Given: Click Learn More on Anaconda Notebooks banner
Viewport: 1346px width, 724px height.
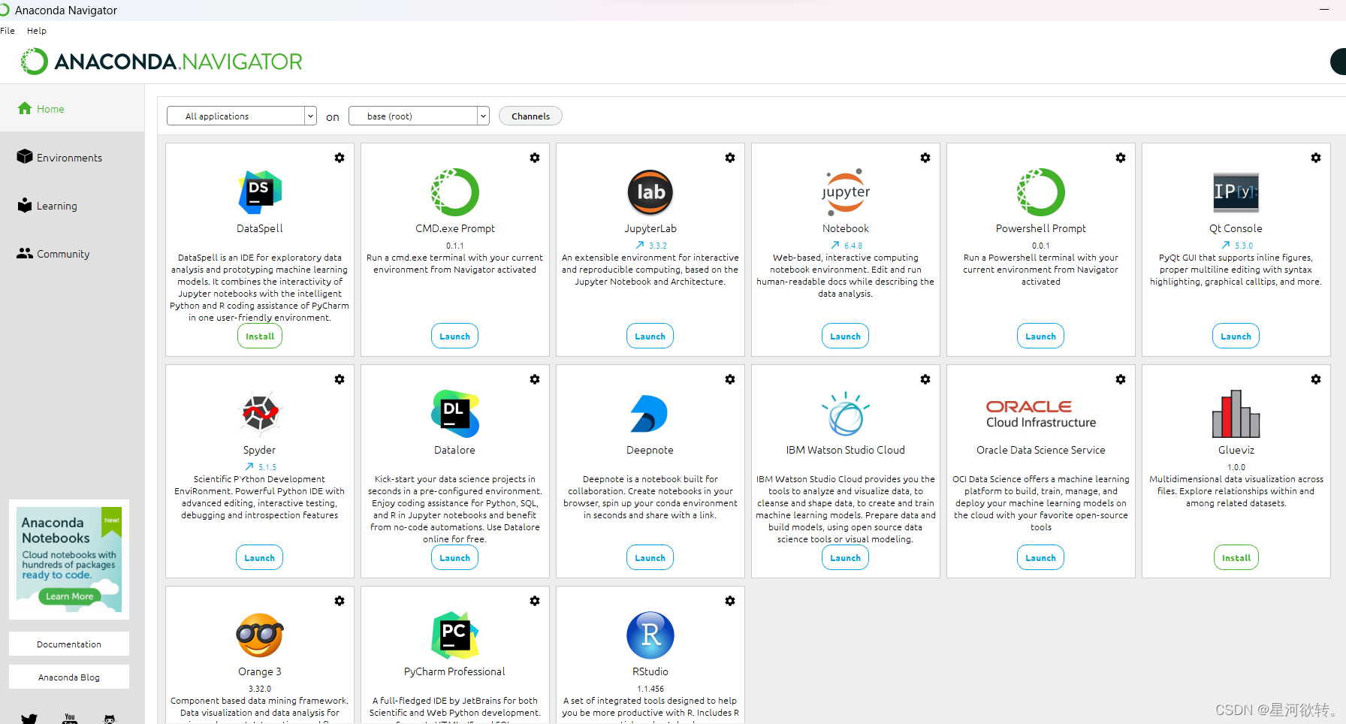Looking at the screenshot, I should click(69, 596).
